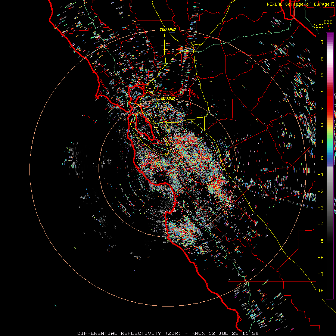Image resolution: width=336 pixels, height=336 pixels.
Task: Click the 1 value on color scale
Action: pos(322,141)
